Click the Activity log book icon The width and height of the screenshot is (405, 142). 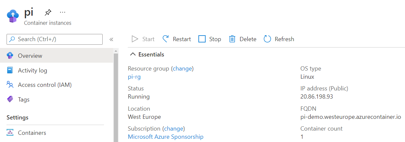coord(10,71)
